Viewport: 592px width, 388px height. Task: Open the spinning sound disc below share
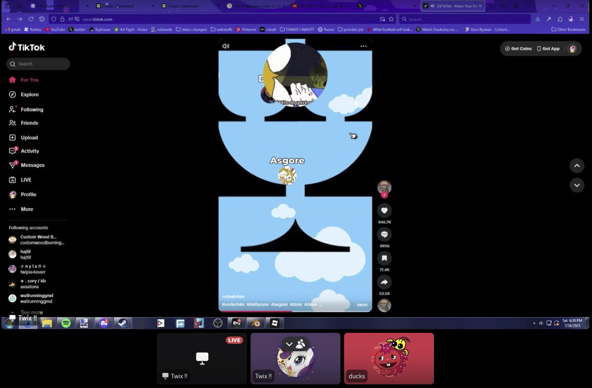tap(384, 305)
